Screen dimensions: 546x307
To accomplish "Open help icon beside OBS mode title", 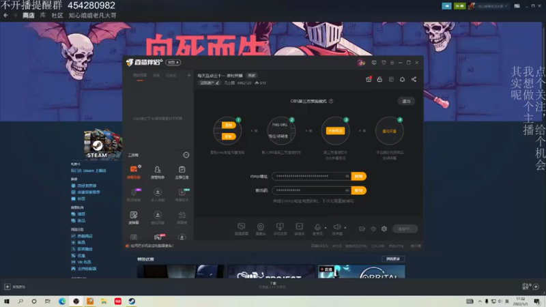I will (x=331, y=101).
